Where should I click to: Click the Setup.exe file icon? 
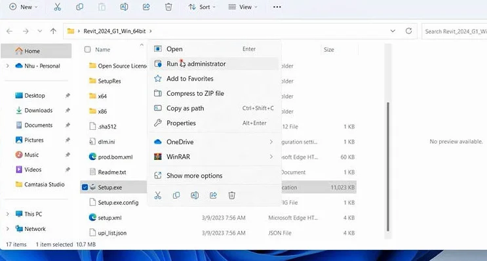[92, 188]
